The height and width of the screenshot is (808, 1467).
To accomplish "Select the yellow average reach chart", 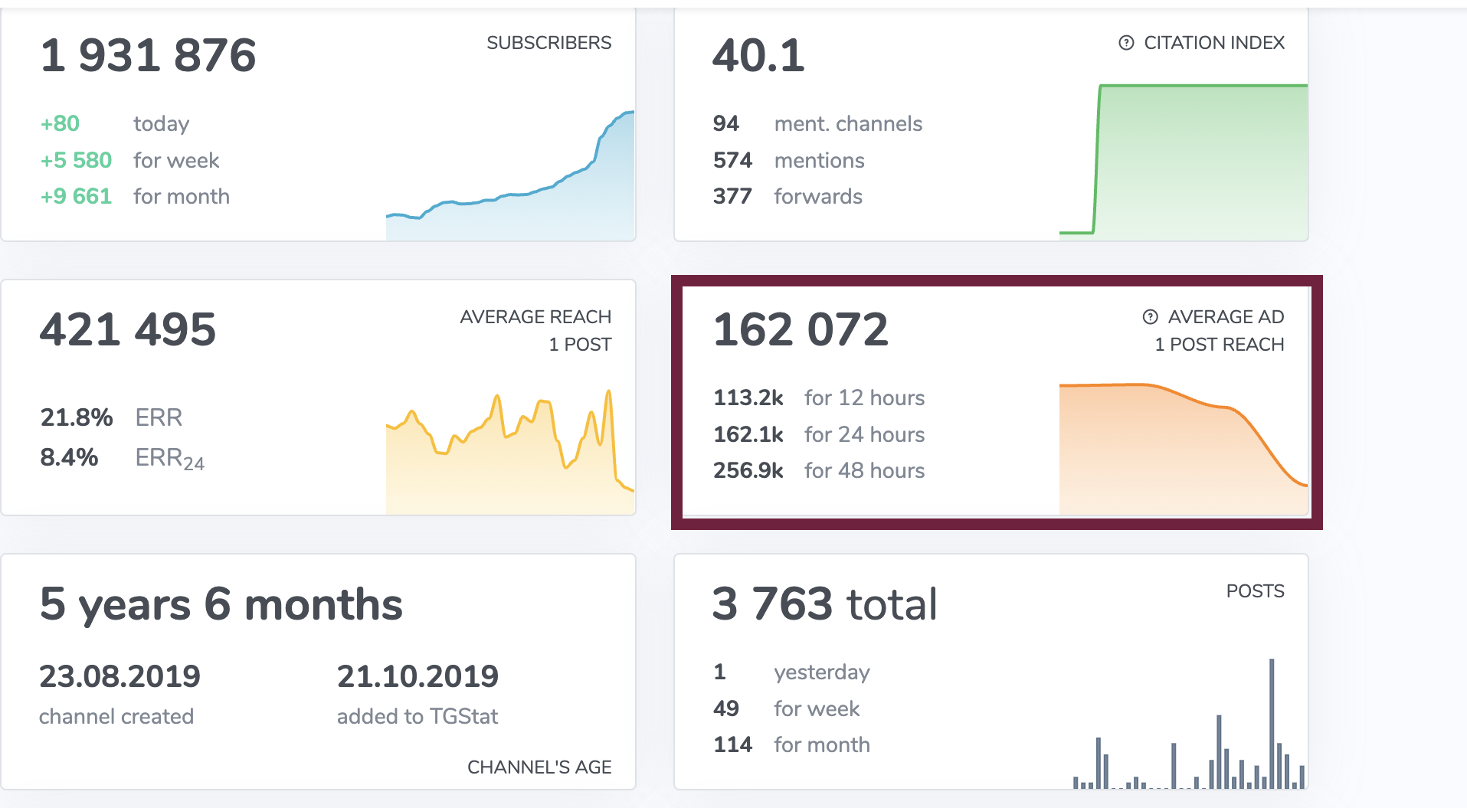I will 510,452.
